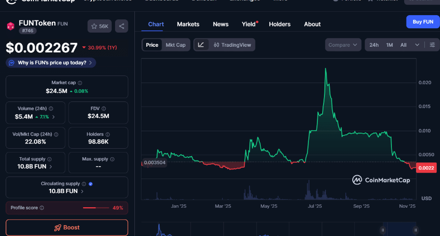Add FUNToken to watchlist with star button
This screenshot has width=440, height=236.
[100, 26]
